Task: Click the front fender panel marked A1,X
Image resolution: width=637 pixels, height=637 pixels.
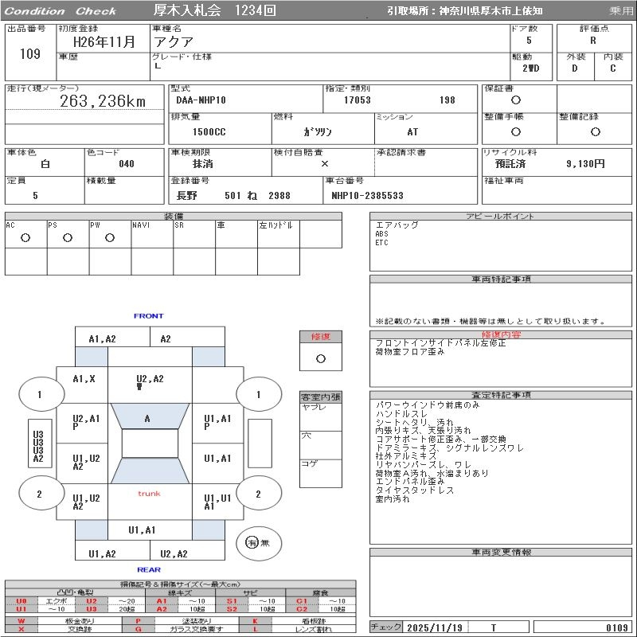Action: (84, 379)
